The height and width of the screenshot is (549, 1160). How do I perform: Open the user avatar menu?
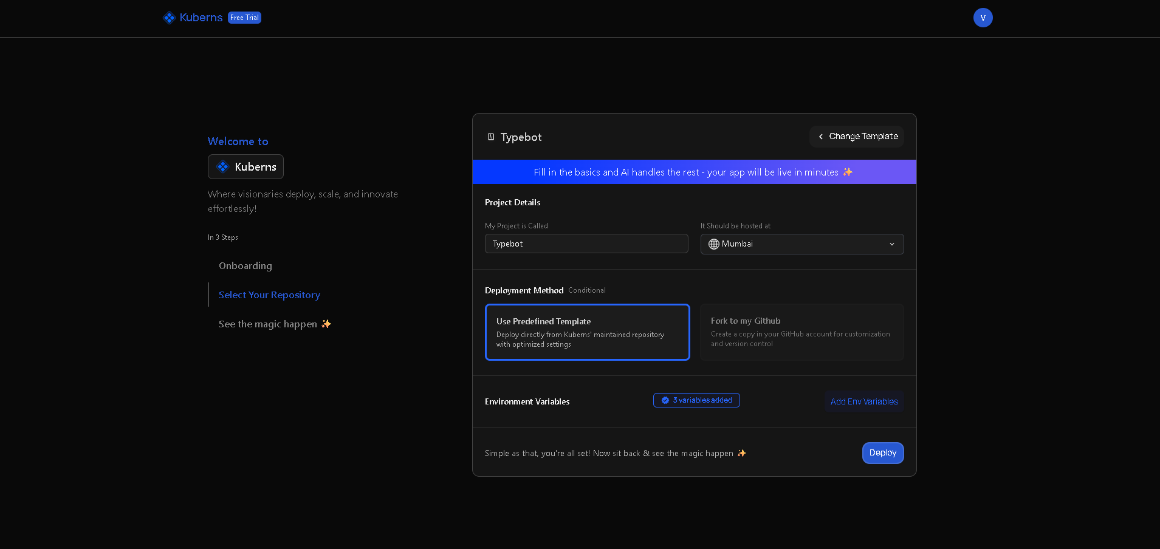pos(983,18)
